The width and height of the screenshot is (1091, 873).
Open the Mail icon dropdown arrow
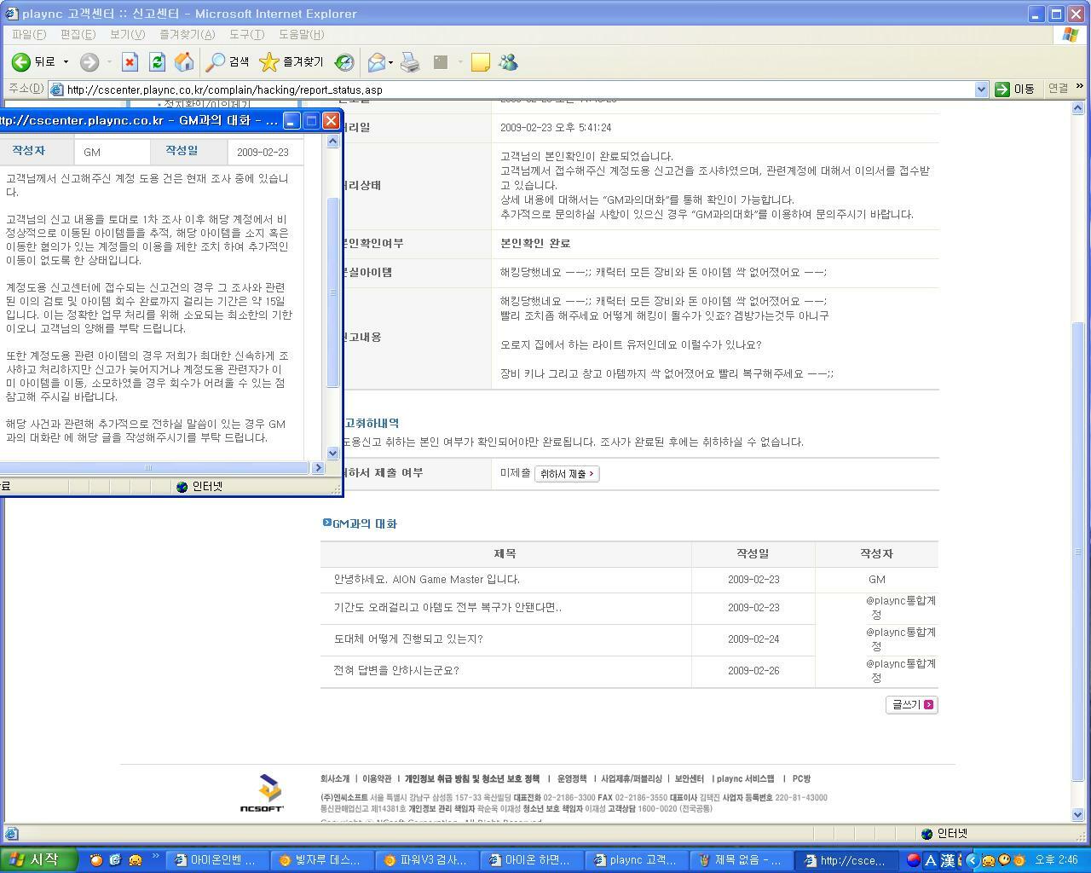389,61
